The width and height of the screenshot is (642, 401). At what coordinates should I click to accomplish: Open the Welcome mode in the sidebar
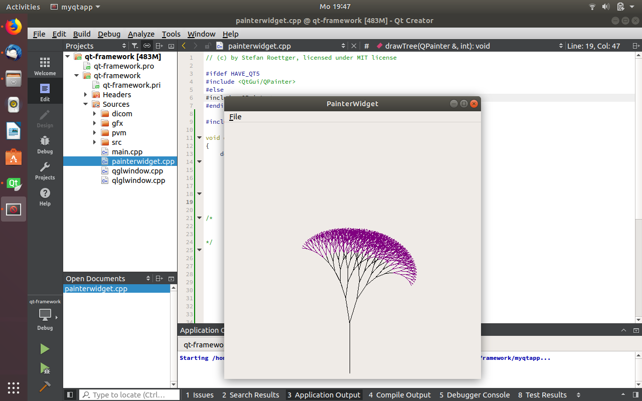click(x=45, y=66)
